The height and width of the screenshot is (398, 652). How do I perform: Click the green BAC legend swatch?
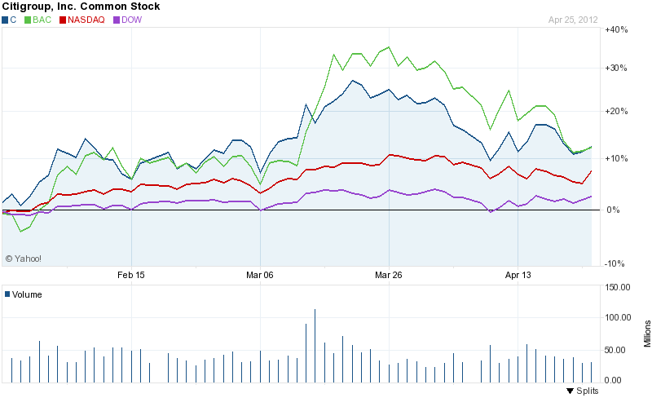[29, 19]
